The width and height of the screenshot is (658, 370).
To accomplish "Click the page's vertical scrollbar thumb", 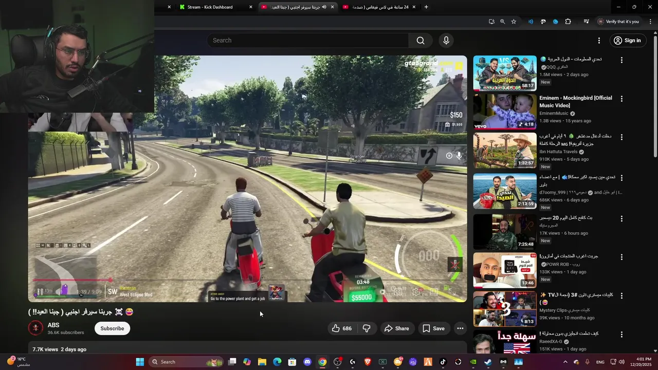I will point(655,96).
